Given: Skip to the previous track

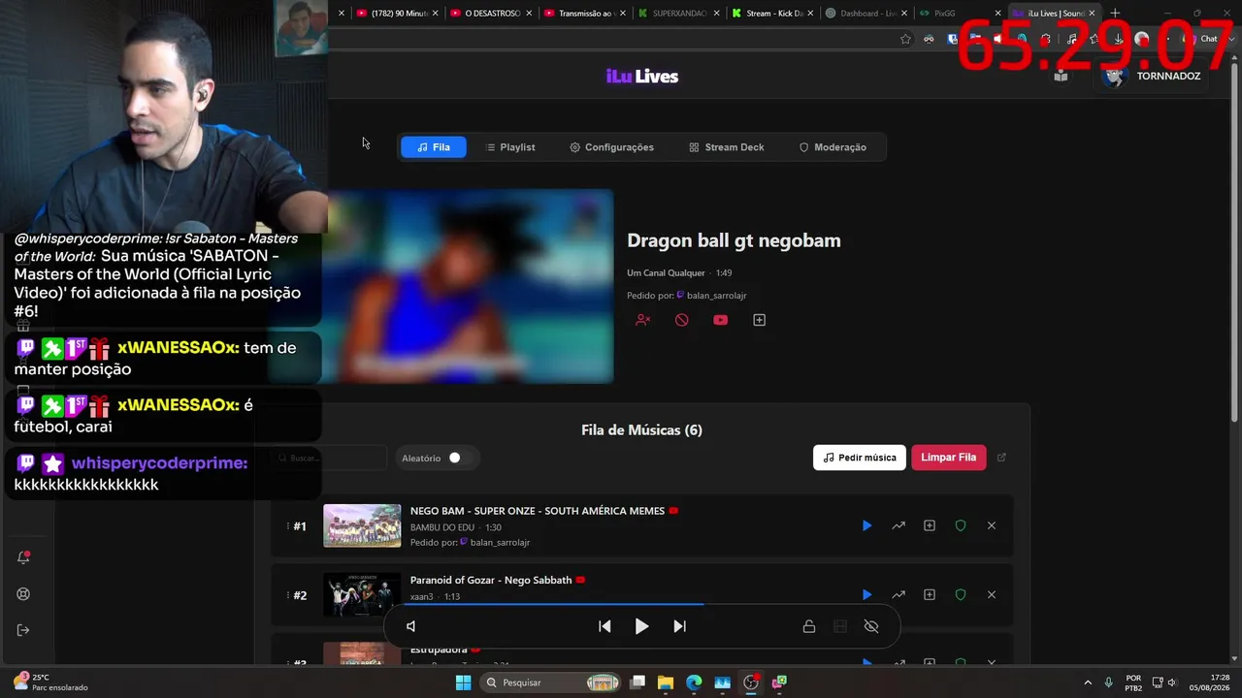Looking at the screenshot, I should [605, 626].
